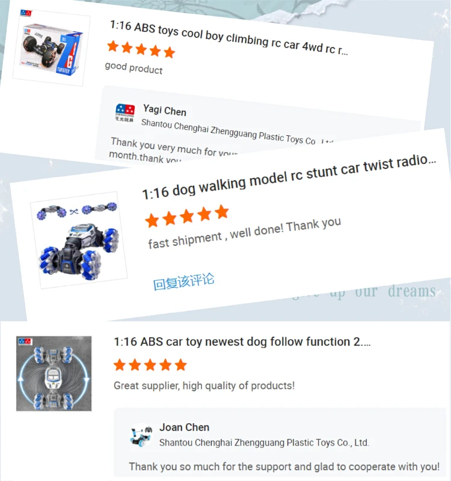Viewport: 451px width, 481px height.
Task: Click the logo badge above boxed car image
Action: pos(26,13)
